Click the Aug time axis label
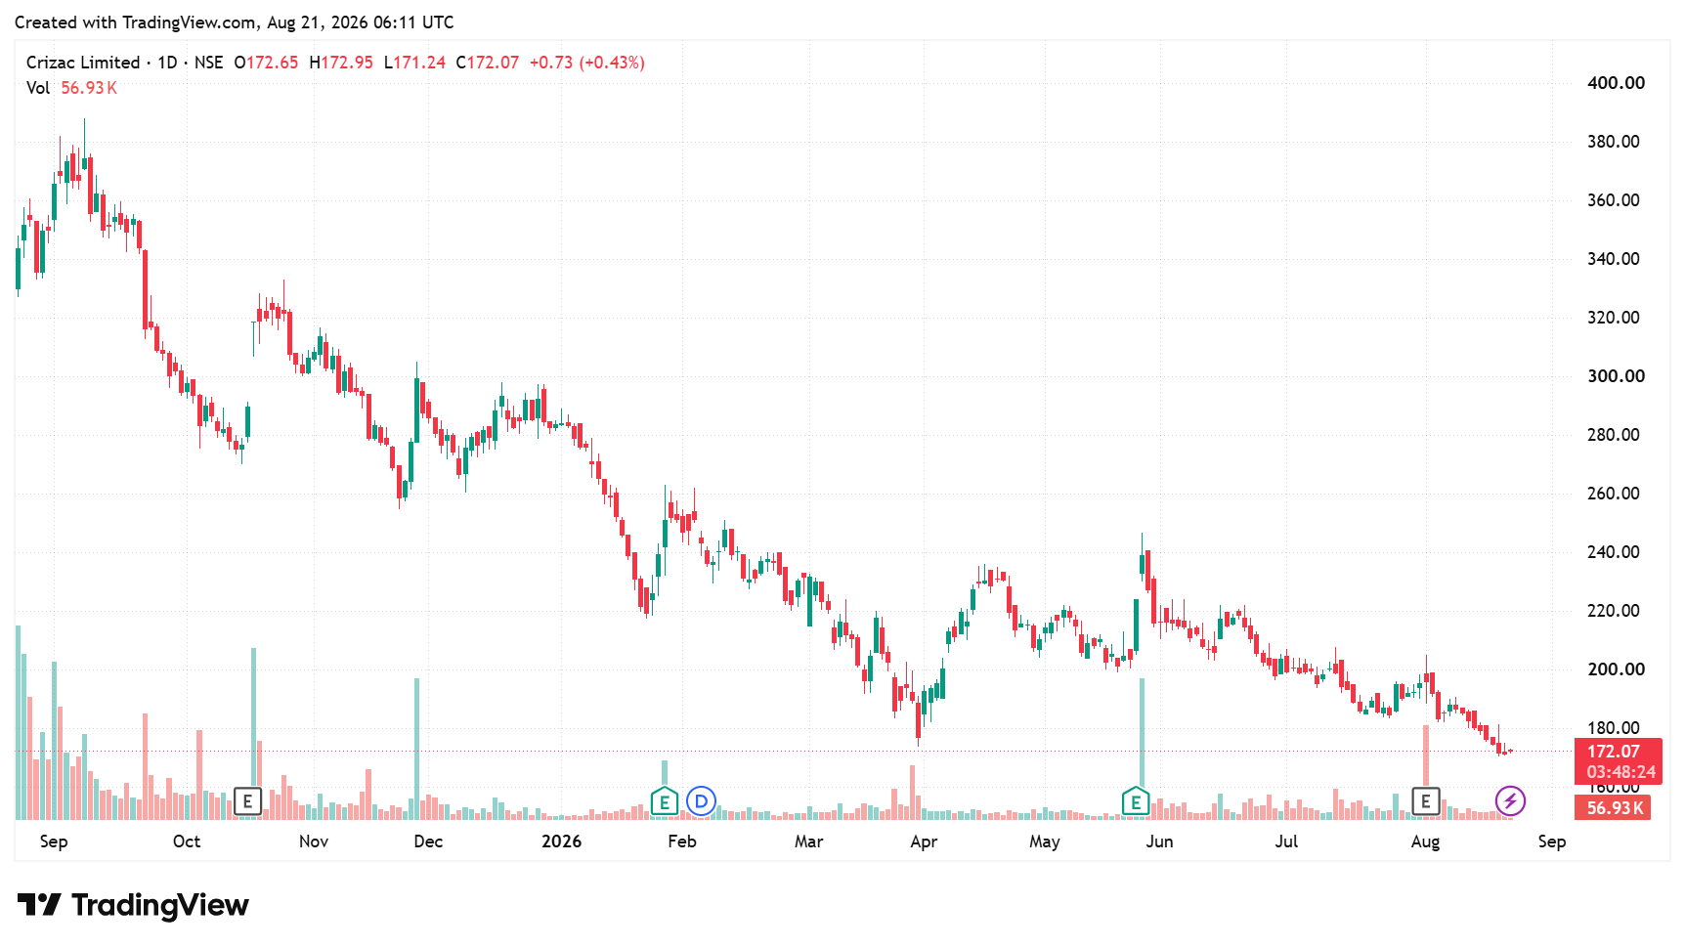 tap(1426, 841)
